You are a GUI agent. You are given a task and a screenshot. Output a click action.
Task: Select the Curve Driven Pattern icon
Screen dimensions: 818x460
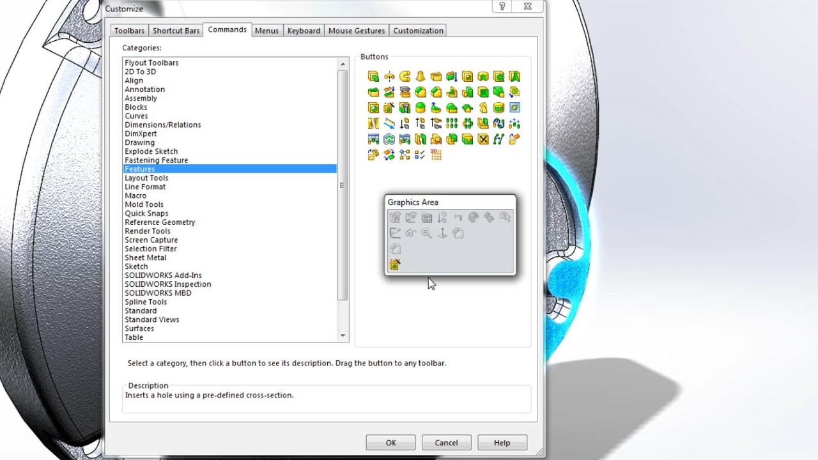pos(499,123)
